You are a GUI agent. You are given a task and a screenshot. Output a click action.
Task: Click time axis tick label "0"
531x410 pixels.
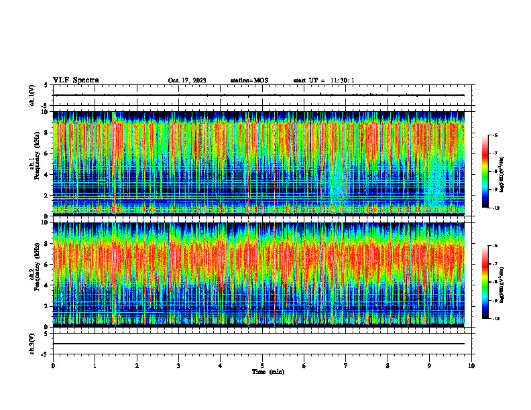click(53, 366)
